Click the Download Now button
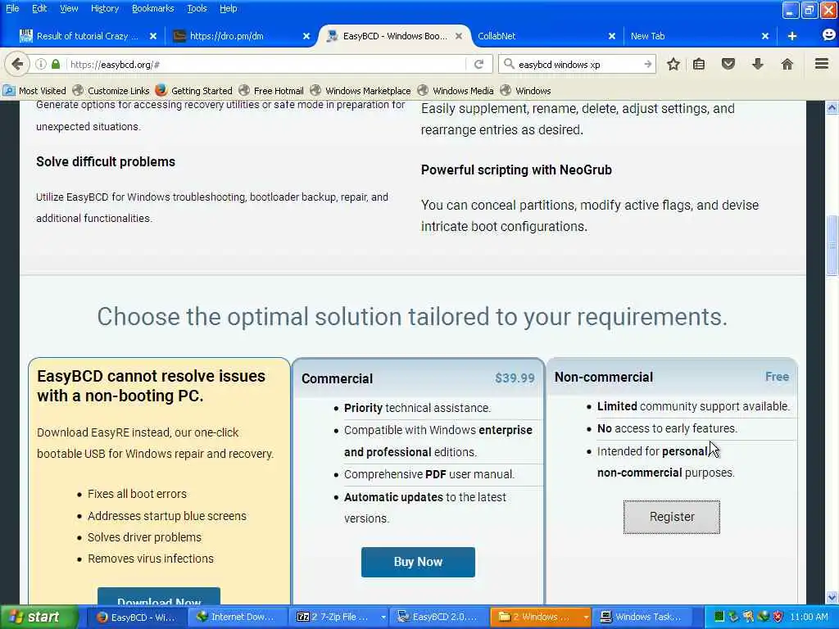This screenshot has width=839, height=629. pos(159,596)
